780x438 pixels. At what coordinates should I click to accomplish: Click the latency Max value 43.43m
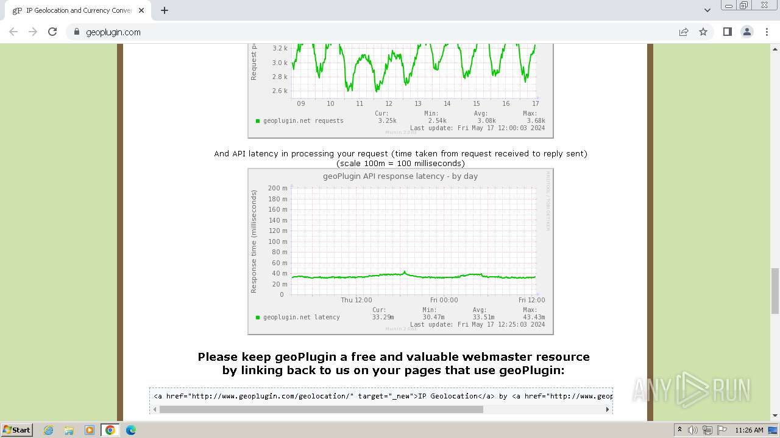(x=534, y=317)
